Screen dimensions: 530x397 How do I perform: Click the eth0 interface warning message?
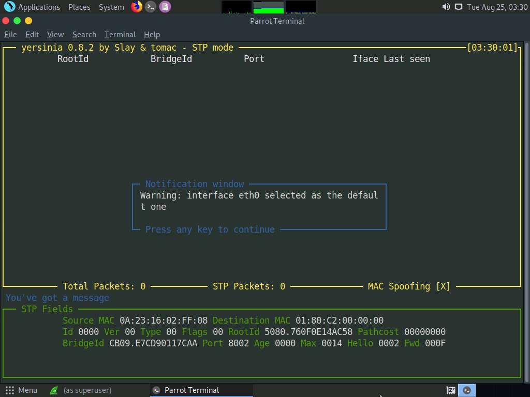(x=259, y=201)
